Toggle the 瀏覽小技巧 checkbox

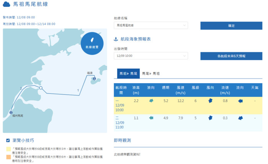8,140
